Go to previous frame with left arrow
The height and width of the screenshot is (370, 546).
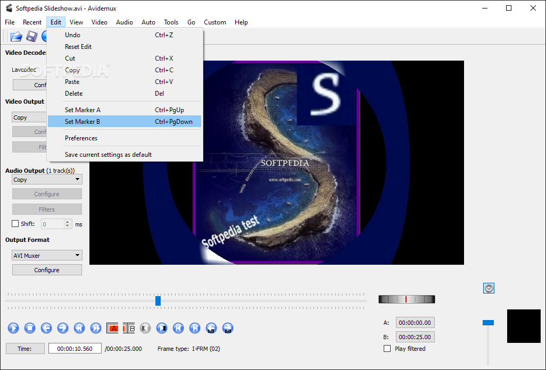(x=46, y=328)
